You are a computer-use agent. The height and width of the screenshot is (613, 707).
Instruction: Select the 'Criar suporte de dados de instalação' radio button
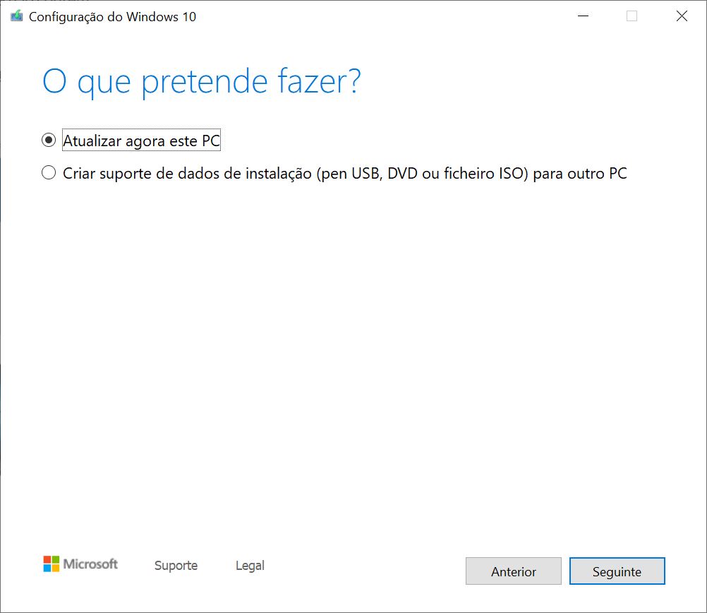tap(49, 173)
